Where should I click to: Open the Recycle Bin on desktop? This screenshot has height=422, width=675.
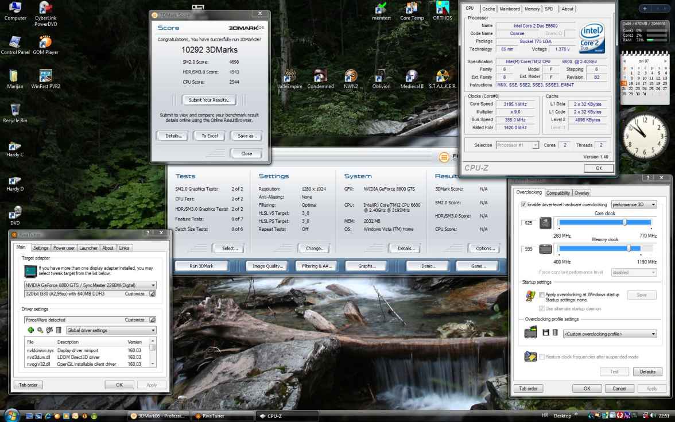[x=15, y=110]
